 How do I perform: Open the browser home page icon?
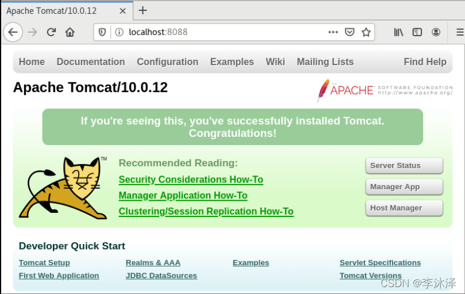tap(70, 32)
